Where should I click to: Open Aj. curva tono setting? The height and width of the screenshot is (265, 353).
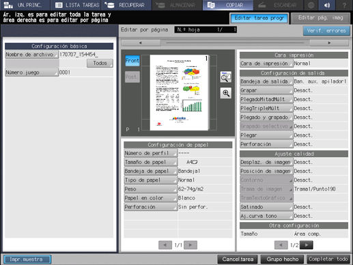tap(266, 216)
